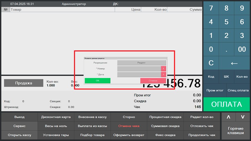
Task: Click the Администратор label in top bar
Action: pyautogui.click(x=74, y=4)
